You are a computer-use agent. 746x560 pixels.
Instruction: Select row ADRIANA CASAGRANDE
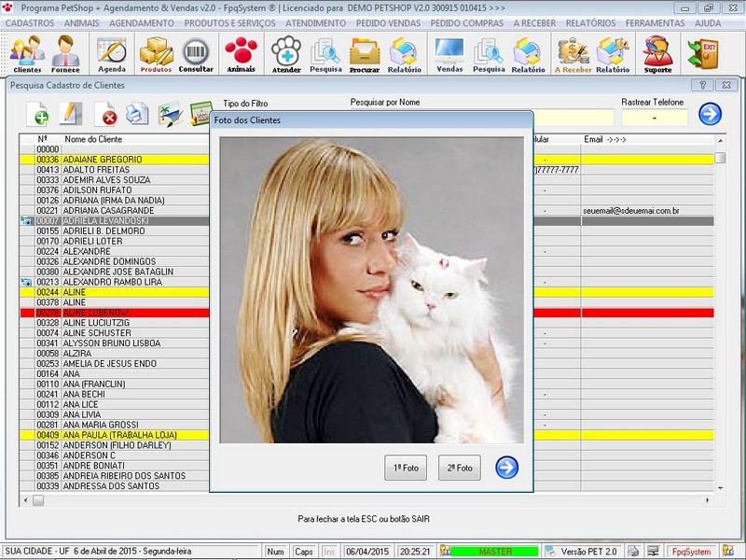[x=114, y=211]
